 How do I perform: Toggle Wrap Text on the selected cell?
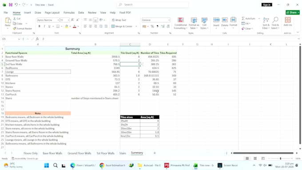click(x=119, y=20)
